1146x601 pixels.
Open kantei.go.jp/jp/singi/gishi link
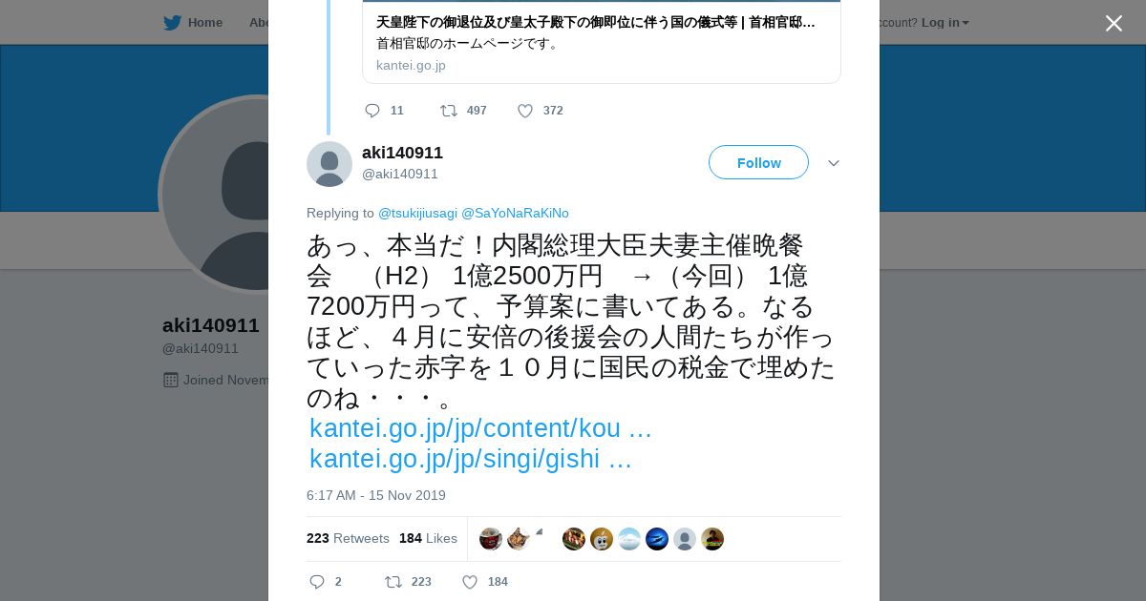click(471, 459)
